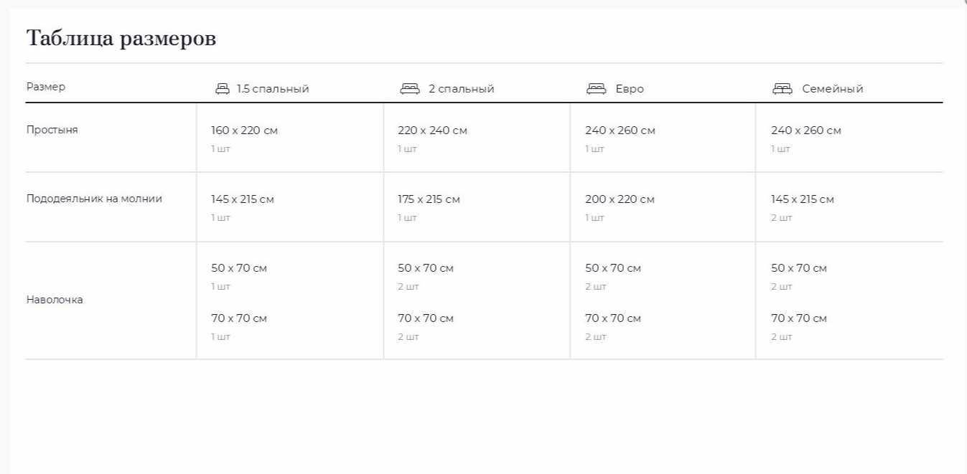The width and height of the screenshot is (967, 474).
Task: Click the double bed icon beside 2 спальный
Action: tap(410, 88)
